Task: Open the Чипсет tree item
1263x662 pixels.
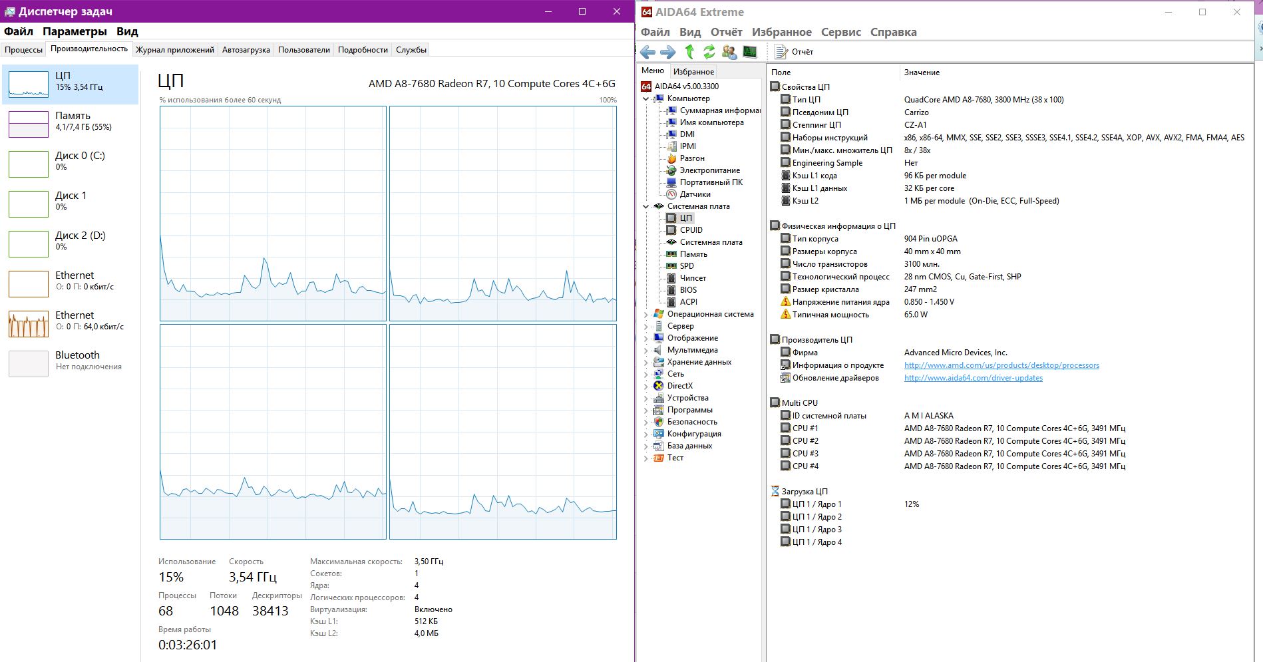Action: coord(687,278)
